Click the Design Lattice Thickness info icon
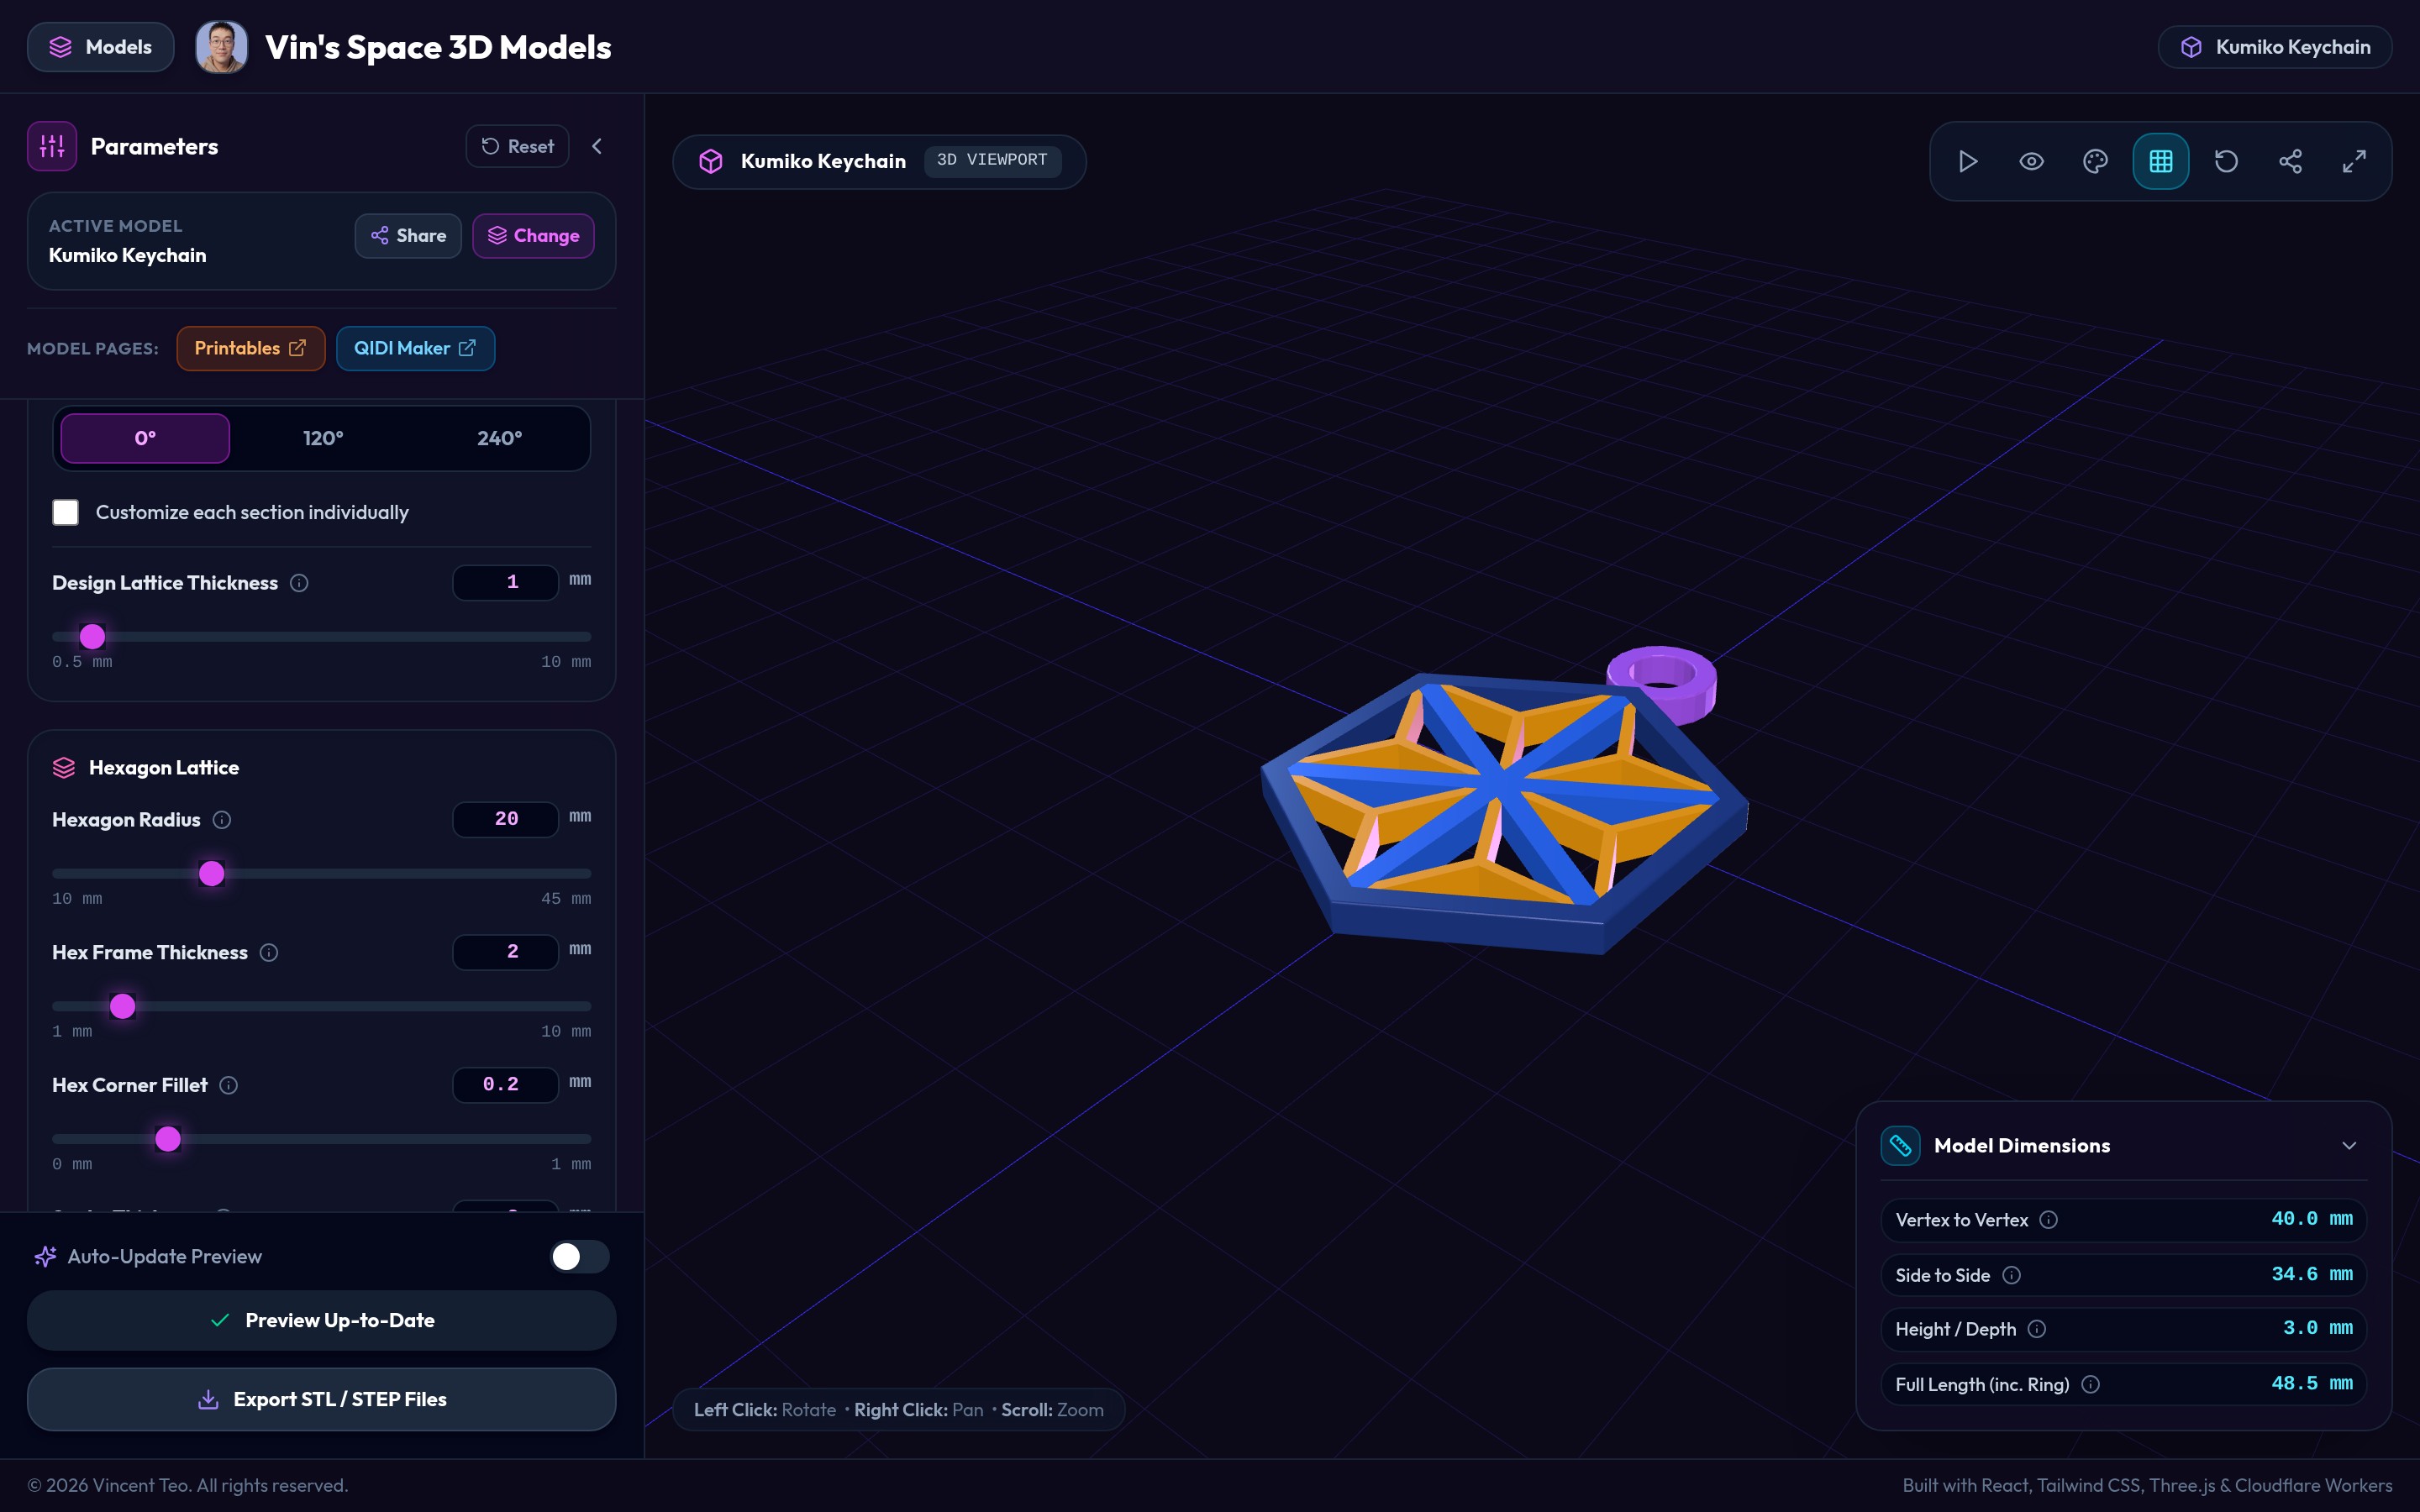 [x=299, y=583]
